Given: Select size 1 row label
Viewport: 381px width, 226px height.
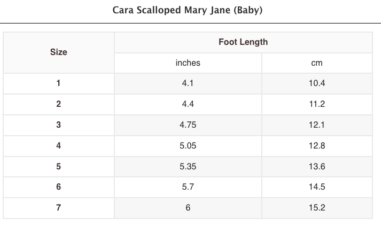Looking at the screenshot, I should click(59, 83).
